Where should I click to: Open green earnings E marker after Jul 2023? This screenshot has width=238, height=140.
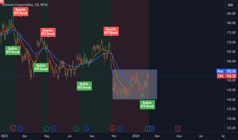click(76, 129)
